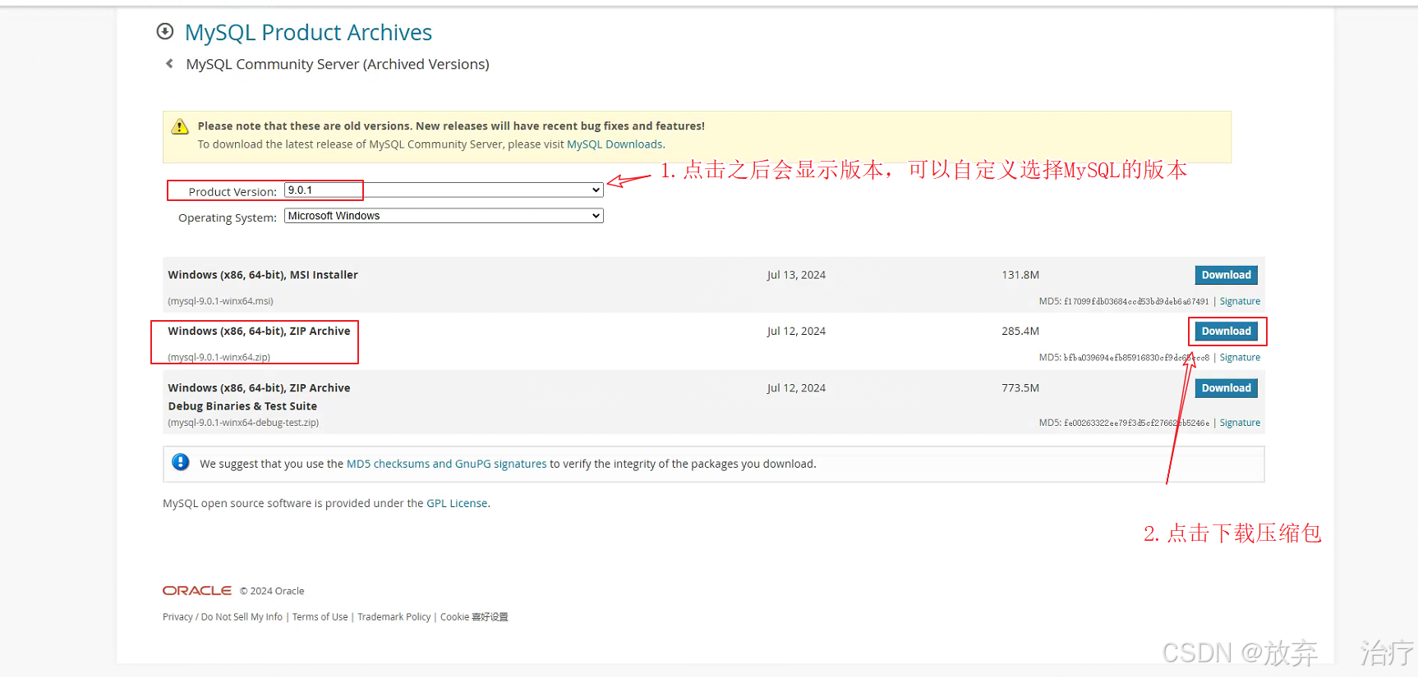Open Signature link for debug-test zip
This screenshot has height=677, width=1418.
click(x=1240, y=423)
